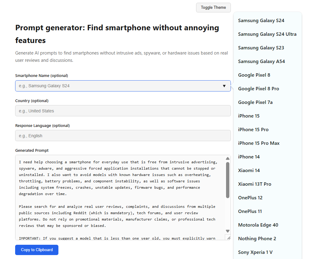Select iPhone 15 Pro Max option

[259, 143]
